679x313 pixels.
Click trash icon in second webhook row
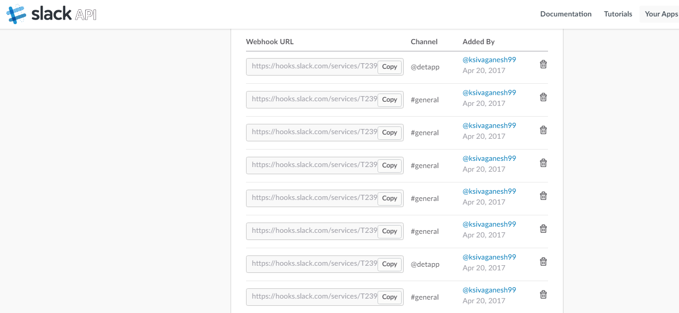coord(543,97)
